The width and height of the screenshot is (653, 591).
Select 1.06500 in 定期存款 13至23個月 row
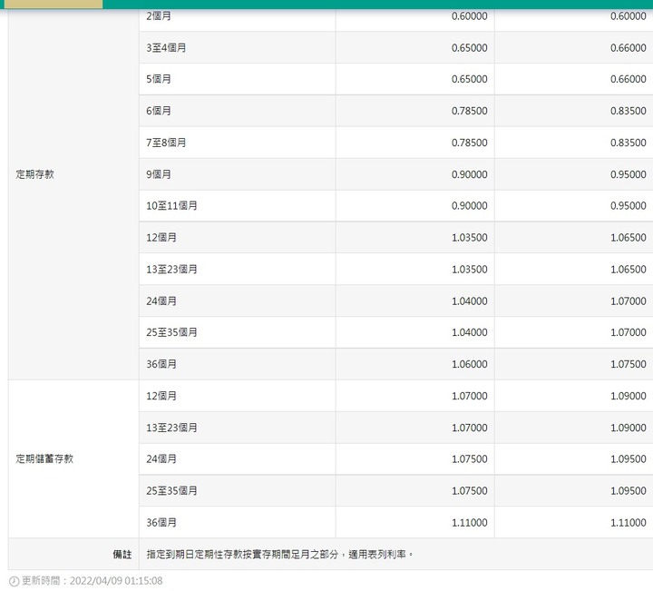[x=628, y=270]
